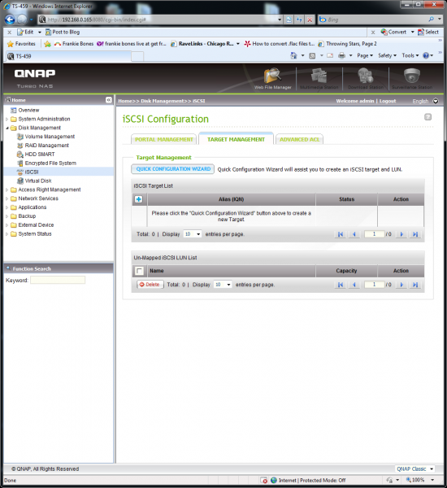447x488 pixels.
Task: Open Multimedia Station icon
Action: 319,79
